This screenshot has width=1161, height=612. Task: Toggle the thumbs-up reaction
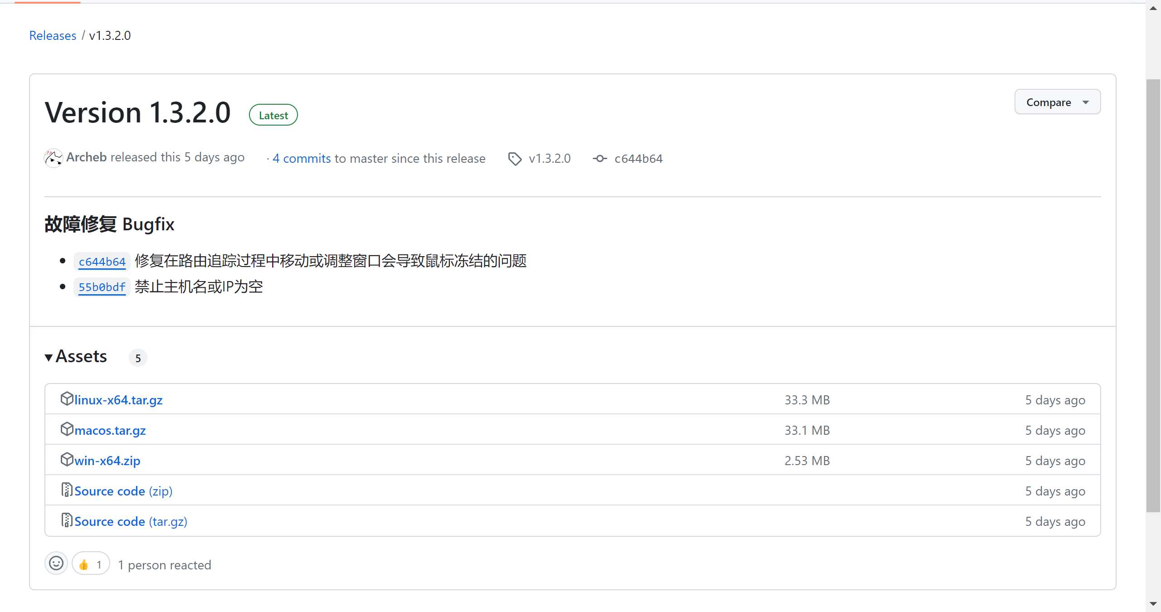90,563
